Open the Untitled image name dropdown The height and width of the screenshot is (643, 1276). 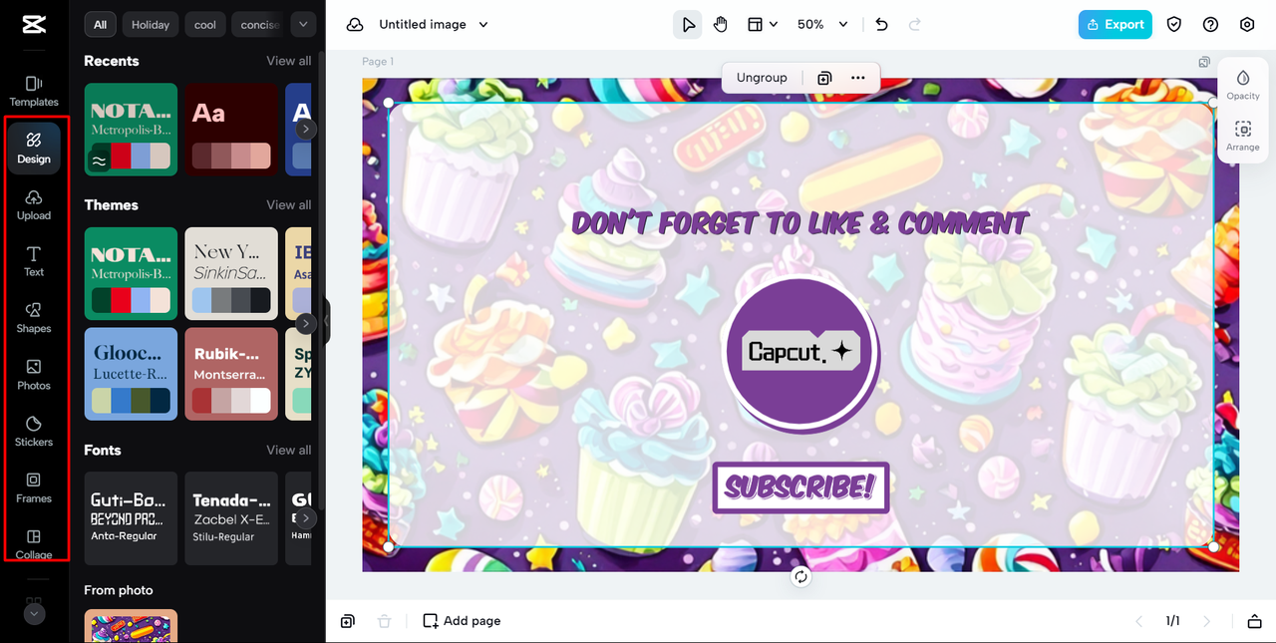pyautogui.click(x=434, y=25)
